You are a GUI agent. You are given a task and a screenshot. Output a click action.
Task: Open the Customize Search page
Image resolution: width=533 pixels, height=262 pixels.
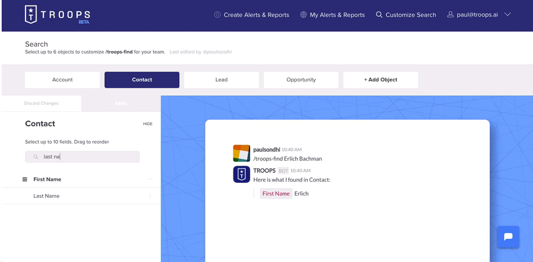406,15
